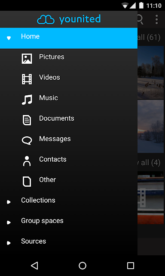165x276 pixels.
Task: Open the Contacts person icon
Action: pyautogui.click(x=27, y=161)
